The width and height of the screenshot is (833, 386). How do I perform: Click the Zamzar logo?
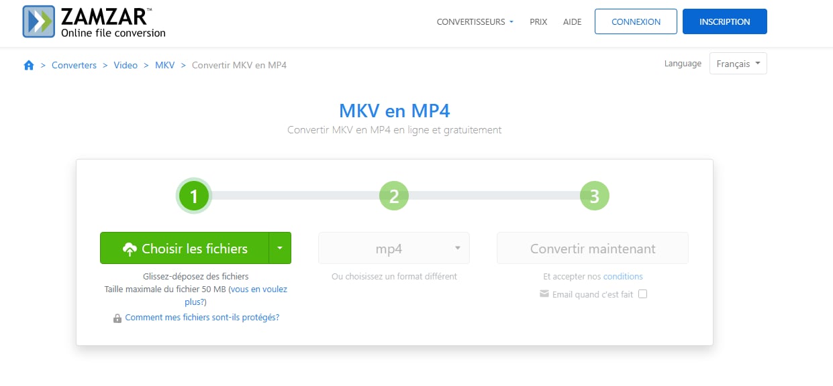pos(94,21)
